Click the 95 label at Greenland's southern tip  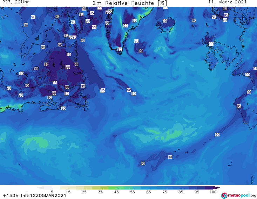[120, 49]
